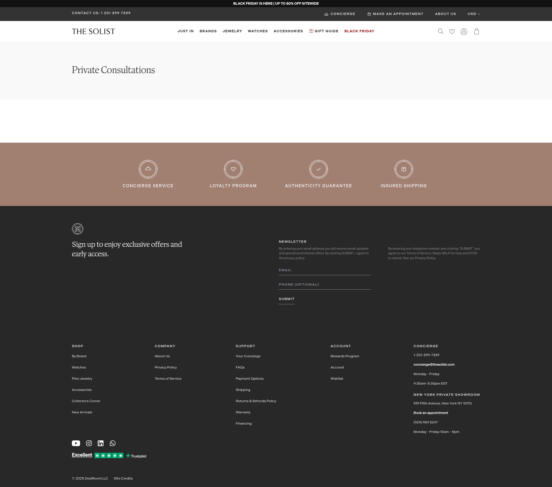The height and width of the screenshot is (487, 552).
Task: Open the Gift Guide menu item
Action: pyautogui.click(x=324, y=31)
